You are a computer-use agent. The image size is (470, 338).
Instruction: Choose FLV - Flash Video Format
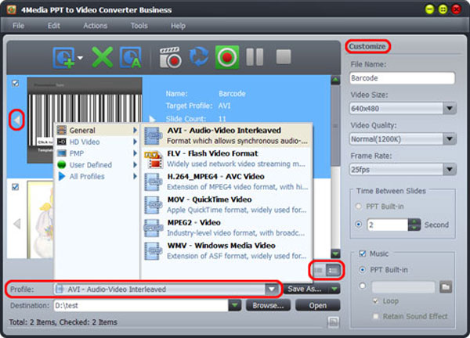pos(227,158)
